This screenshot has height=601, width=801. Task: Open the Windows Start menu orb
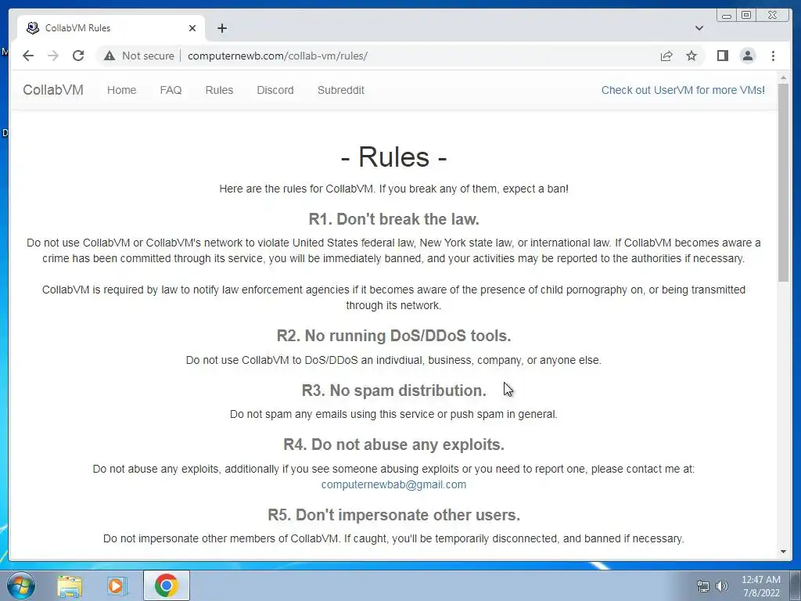tap(21, 585)
